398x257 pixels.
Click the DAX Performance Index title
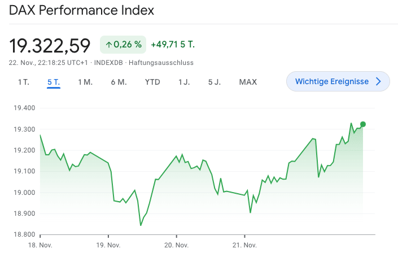(x=82, y=11)
